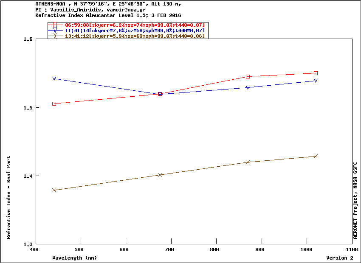
Task: Select the blue triangle data point at 1020 nm
Action: click(x=316, y=81)
